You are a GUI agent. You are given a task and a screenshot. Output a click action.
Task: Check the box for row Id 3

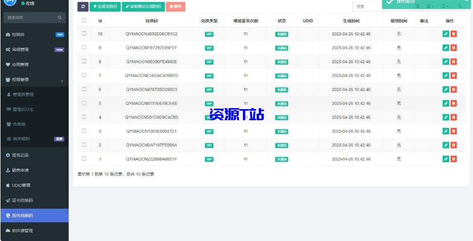(84, 131)
